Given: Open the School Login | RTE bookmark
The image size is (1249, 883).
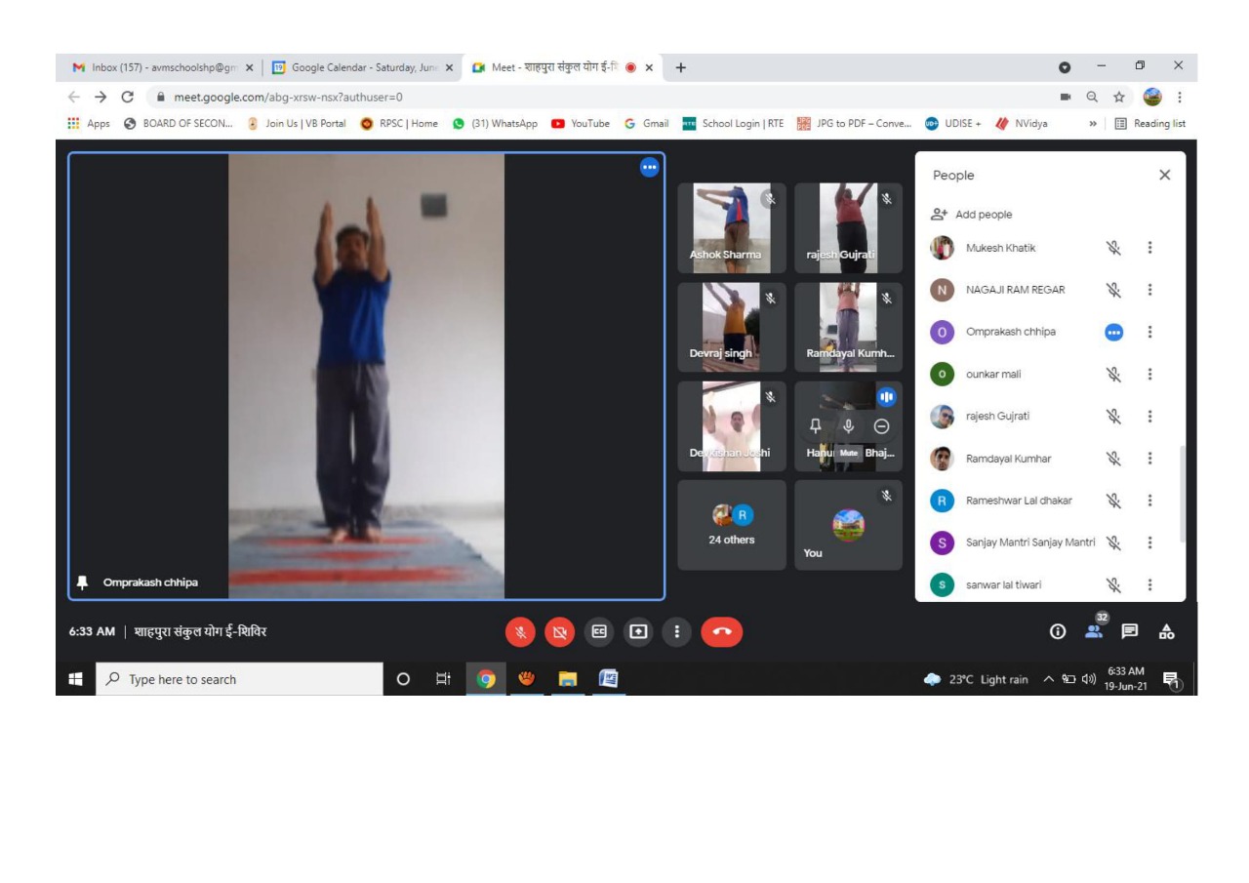Looking at the screenshot, I should pyautogui.click(x=733, y=124).
